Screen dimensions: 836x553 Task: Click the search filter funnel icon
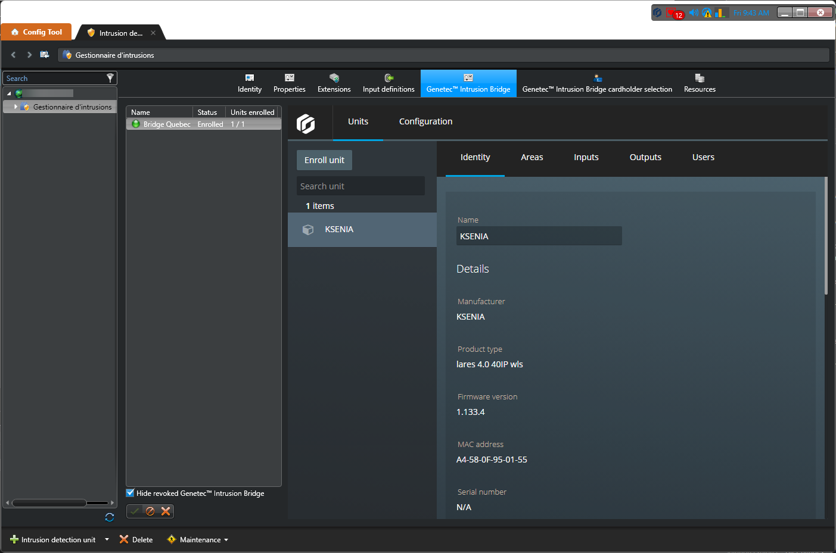click(x=110, y=78)
